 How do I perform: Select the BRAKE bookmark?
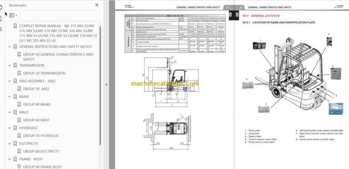[x=24, y=97]
